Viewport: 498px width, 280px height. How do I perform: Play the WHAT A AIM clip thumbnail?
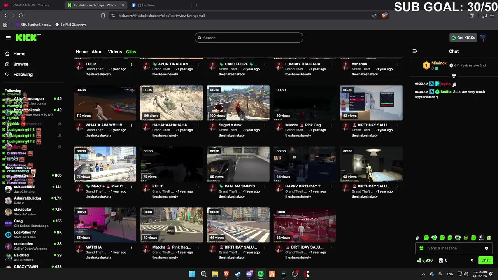point(105,103)
